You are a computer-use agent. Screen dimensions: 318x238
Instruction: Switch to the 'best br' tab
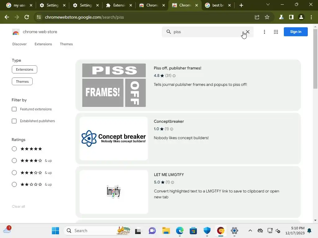(218, 5)
